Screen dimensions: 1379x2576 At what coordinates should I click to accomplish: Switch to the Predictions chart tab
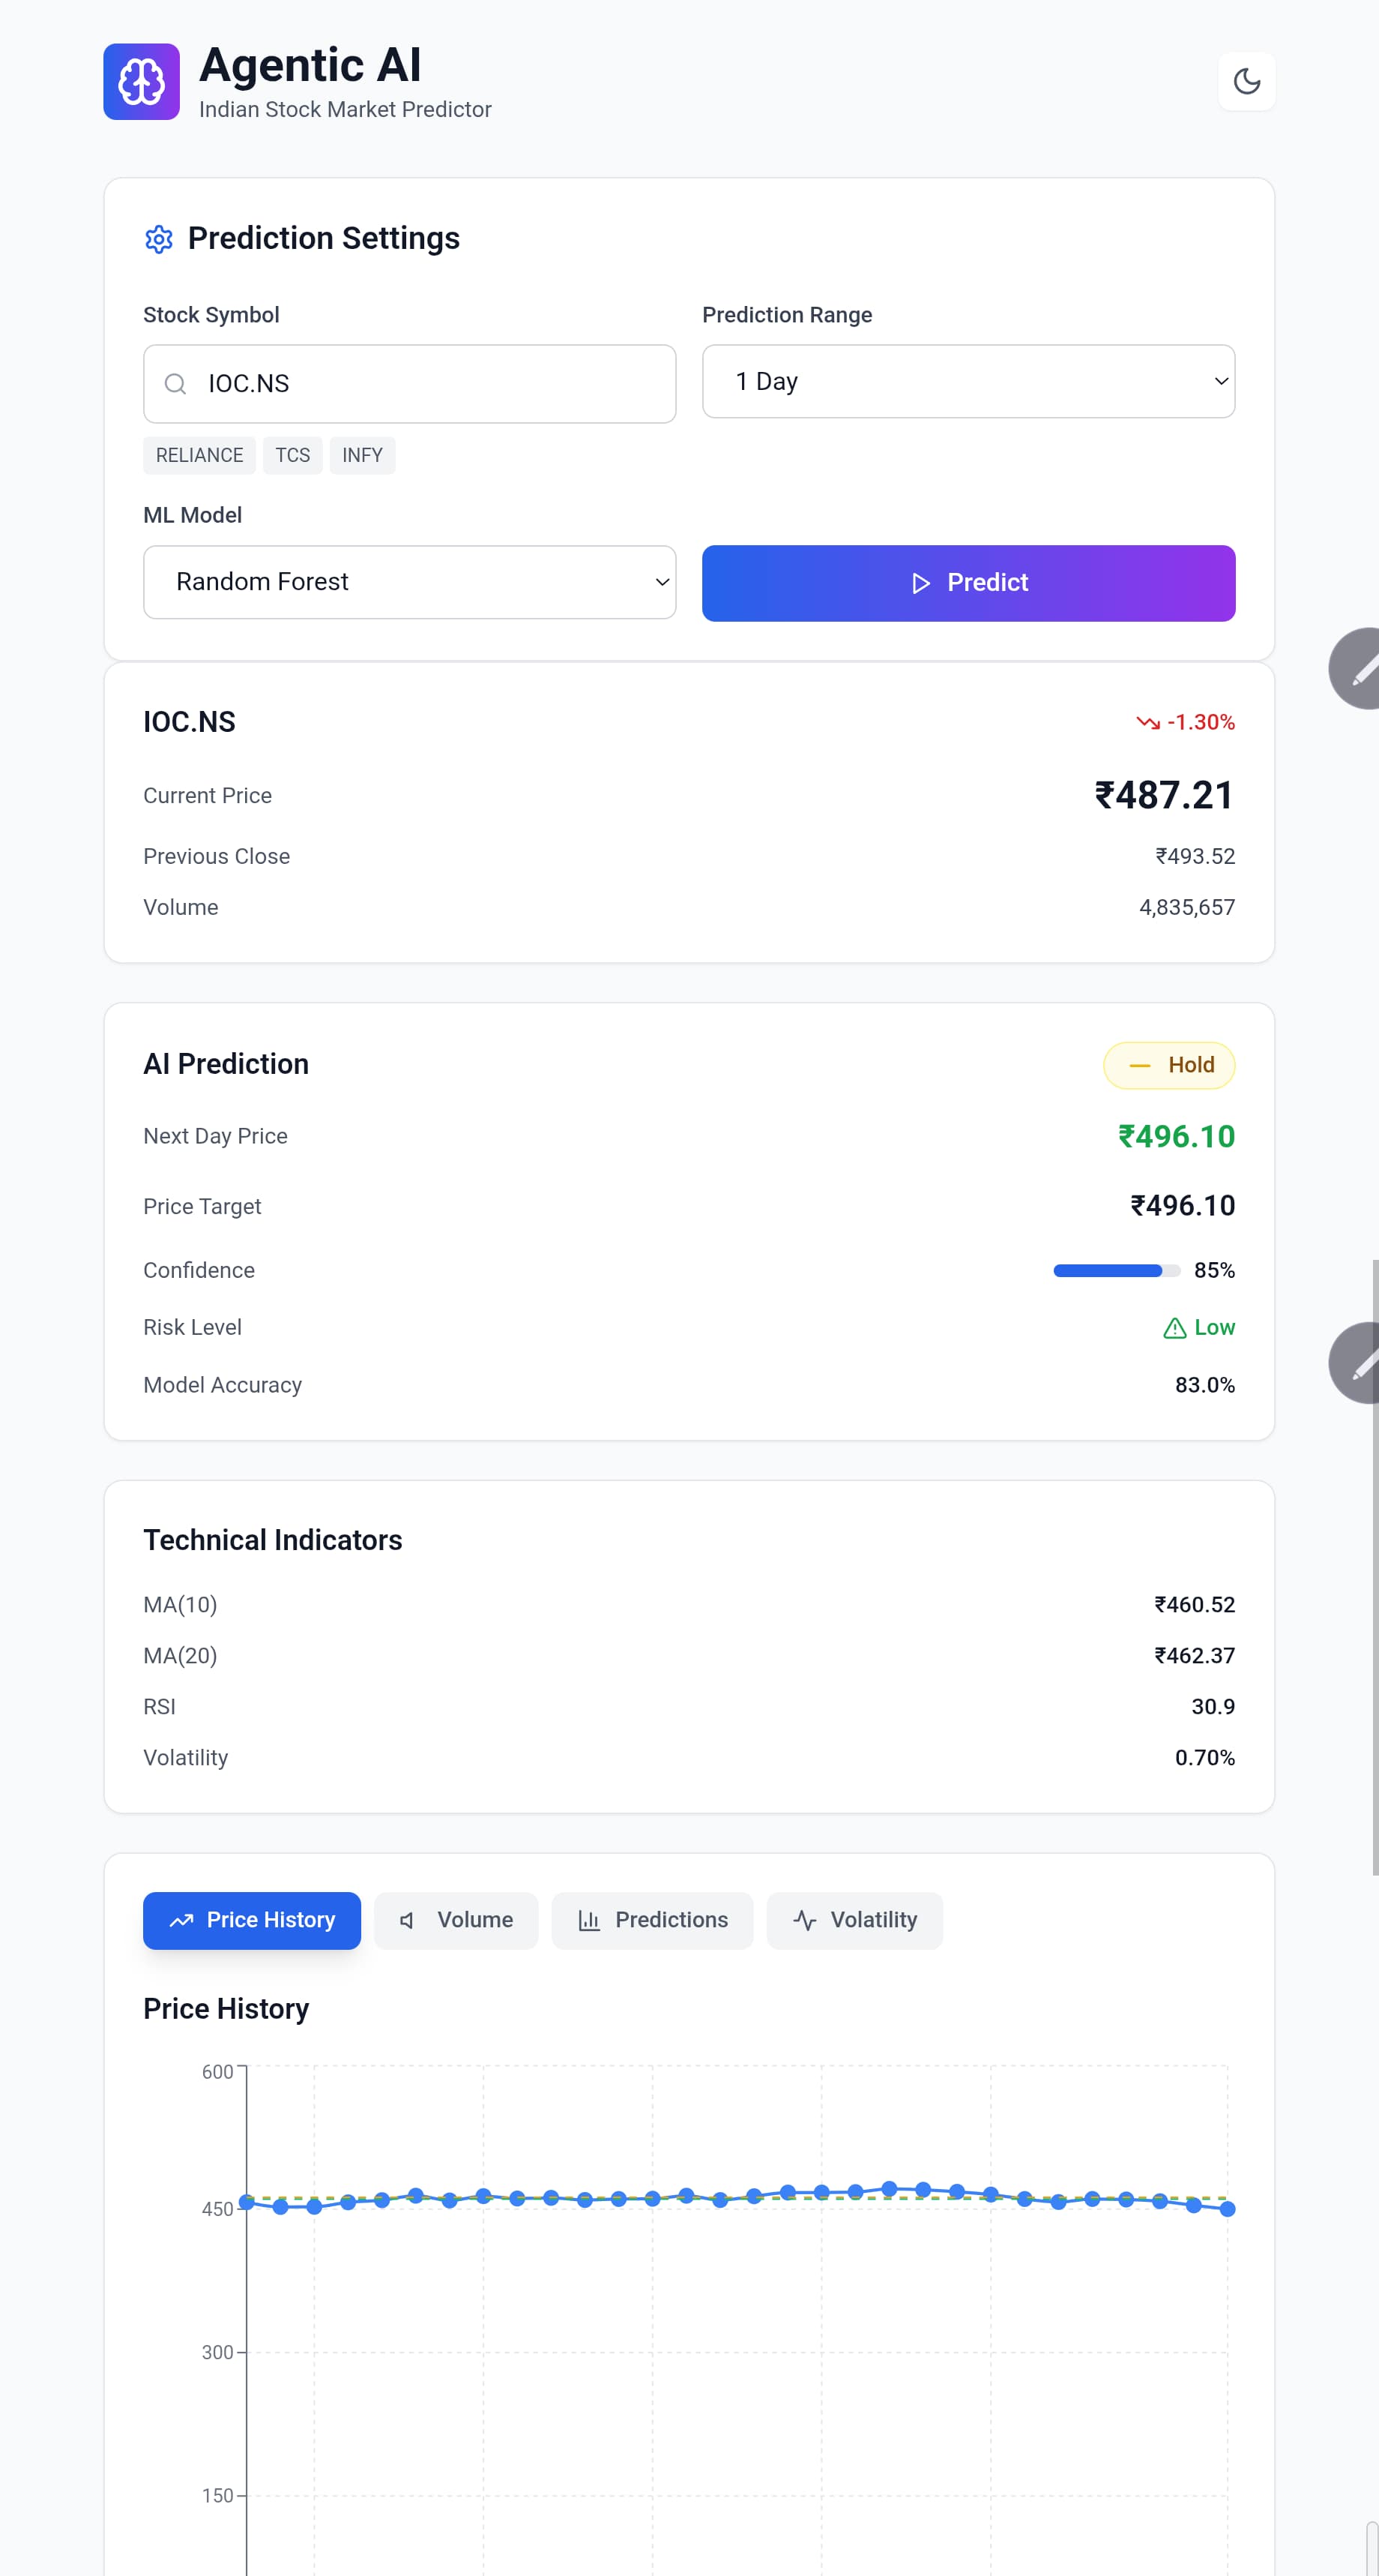[x=653, y=1921]
